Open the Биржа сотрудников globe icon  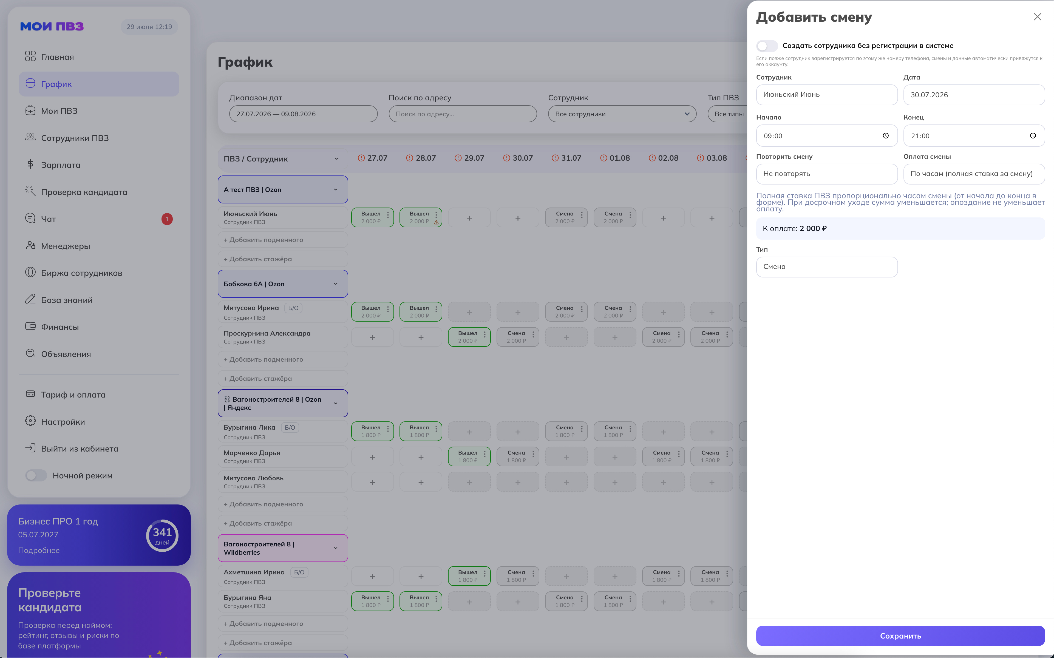(30, 273)
